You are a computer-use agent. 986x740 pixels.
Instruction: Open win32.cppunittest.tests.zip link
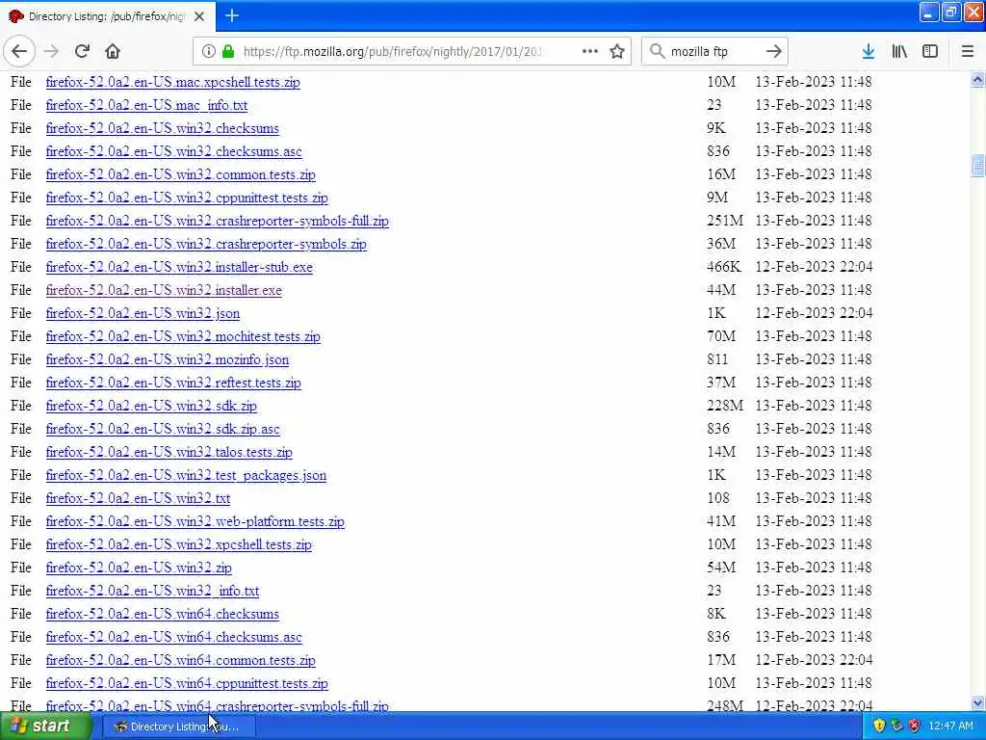187,198
